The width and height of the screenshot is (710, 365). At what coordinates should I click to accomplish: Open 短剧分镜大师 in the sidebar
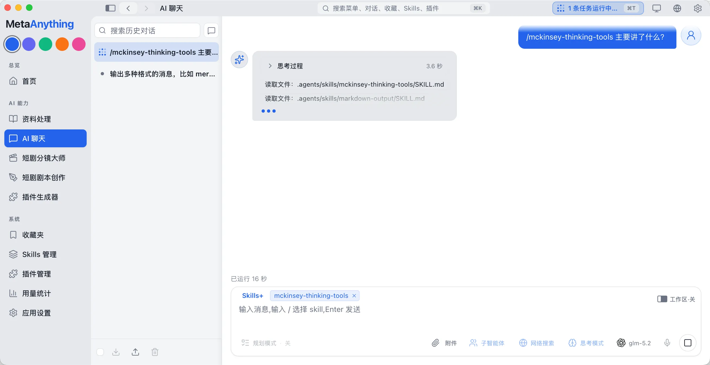pyautogui.click(x=45, y=158)
